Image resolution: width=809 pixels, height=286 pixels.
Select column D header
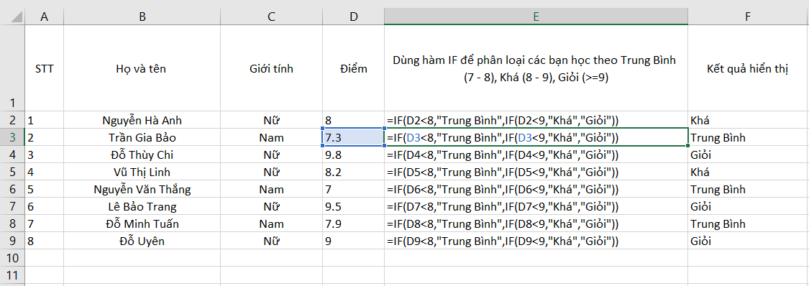point(353,17)
